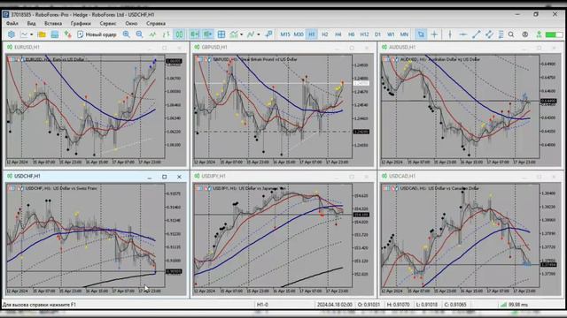Activate the USDJPY,H1 chart window title
The width and height of the screenshot is (567, 318).
click(214, 177)
